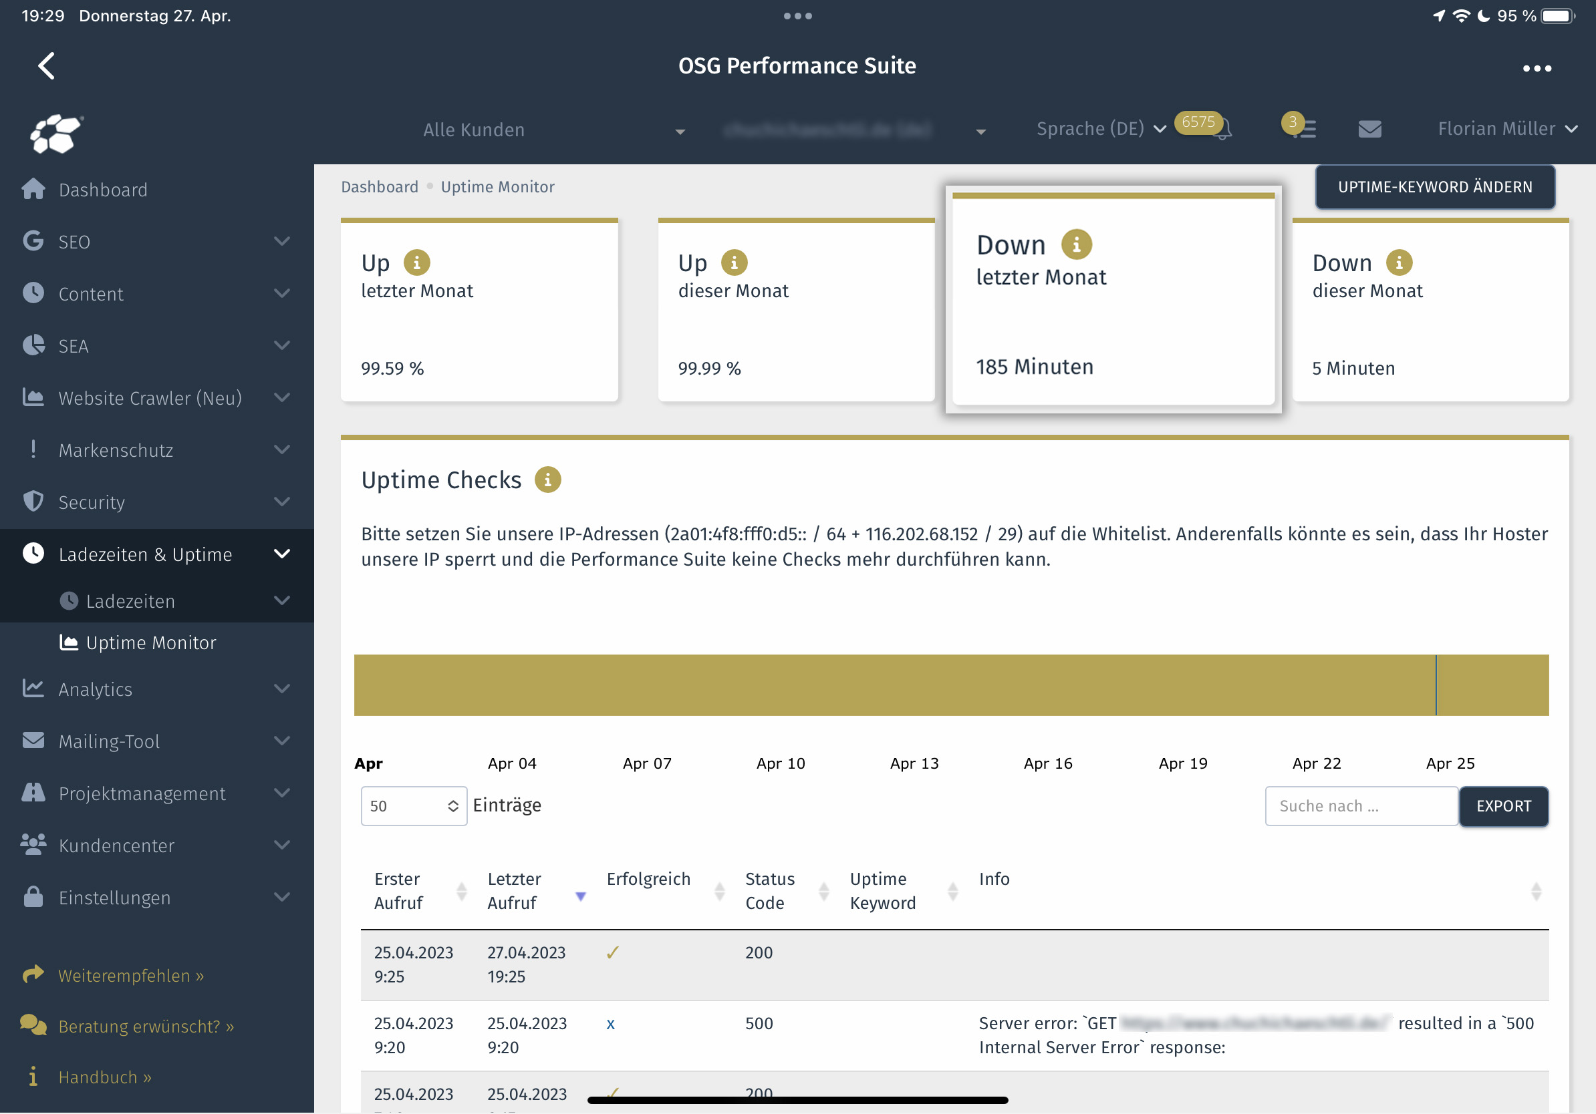Change entries per page selector 50
1596x1114 pixels.
pyautogui.click(x=414, y=806)
